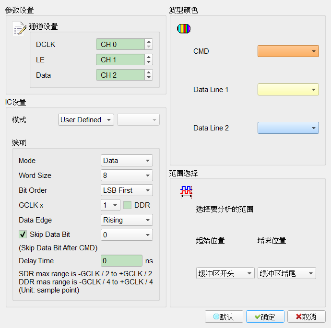Click the 默认 default button
The width and height of the screenshot is (331, 328).
coord(224,316)
